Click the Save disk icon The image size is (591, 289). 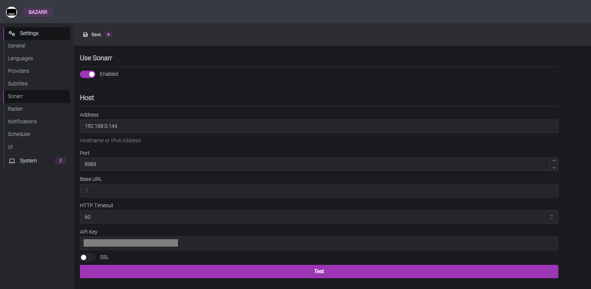tap(85, 34)
